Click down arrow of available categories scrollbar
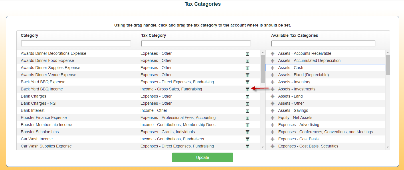Viewport: 404px width, 170px height. click(388, 147)
